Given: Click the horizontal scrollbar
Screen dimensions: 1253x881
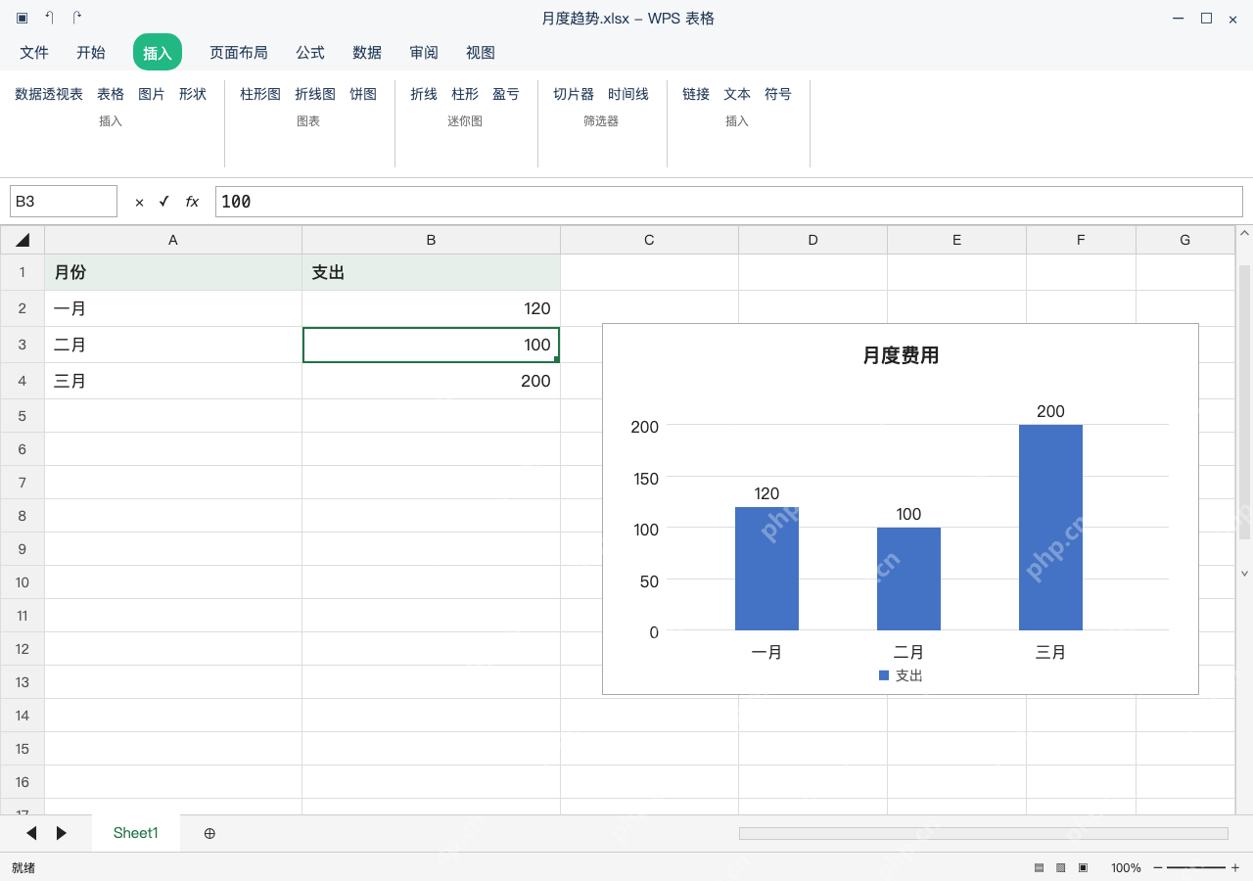Looking at the screenshot, I should [984, 833].
